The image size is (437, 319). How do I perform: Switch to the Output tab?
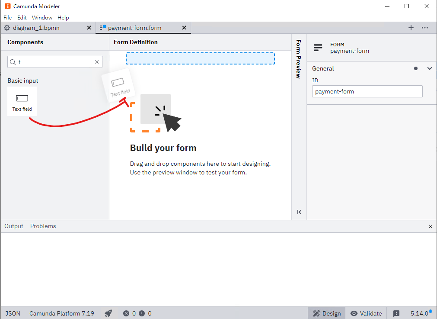click(x=14, y=226)
